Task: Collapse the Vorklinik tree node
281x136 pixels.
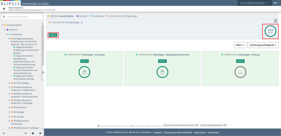Action: click(5, 30)
